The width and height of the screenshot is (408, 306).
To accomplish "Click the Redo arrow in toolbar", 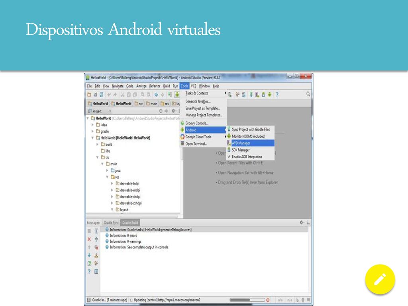I will (x=115, y=95).
